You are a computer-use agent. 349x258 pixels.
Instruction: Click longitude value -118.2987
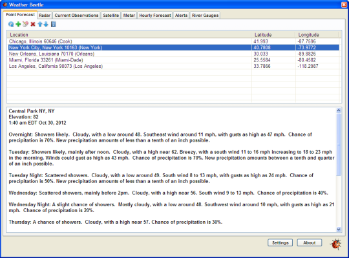(x=308, y=67)
